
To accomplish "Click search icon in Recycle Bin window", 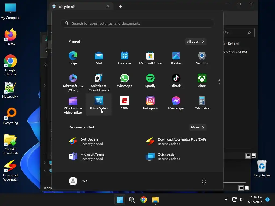I will tap(249, 33).
